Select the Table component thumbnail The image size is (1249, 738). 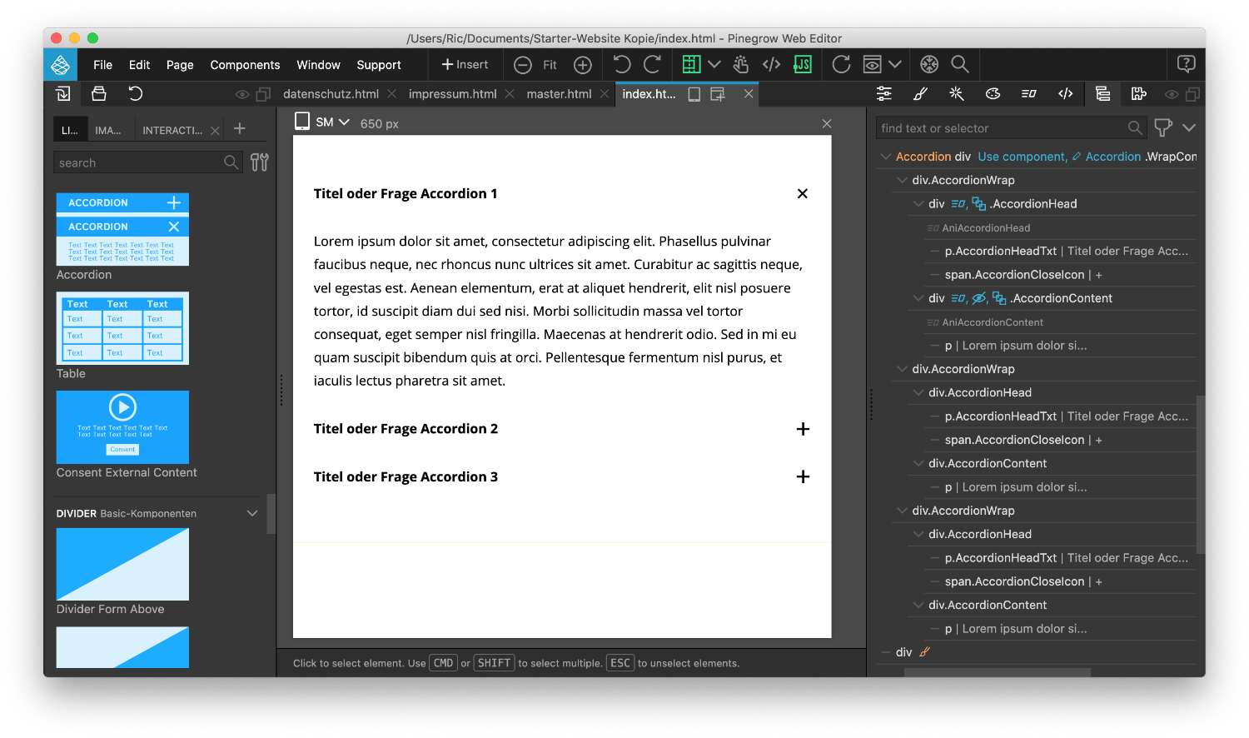tap(122, 328)
